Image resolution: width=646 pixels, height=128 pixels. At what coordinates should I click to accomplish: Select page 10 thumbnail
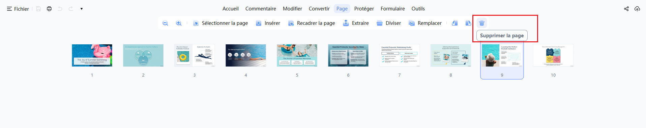coord(553,55)
